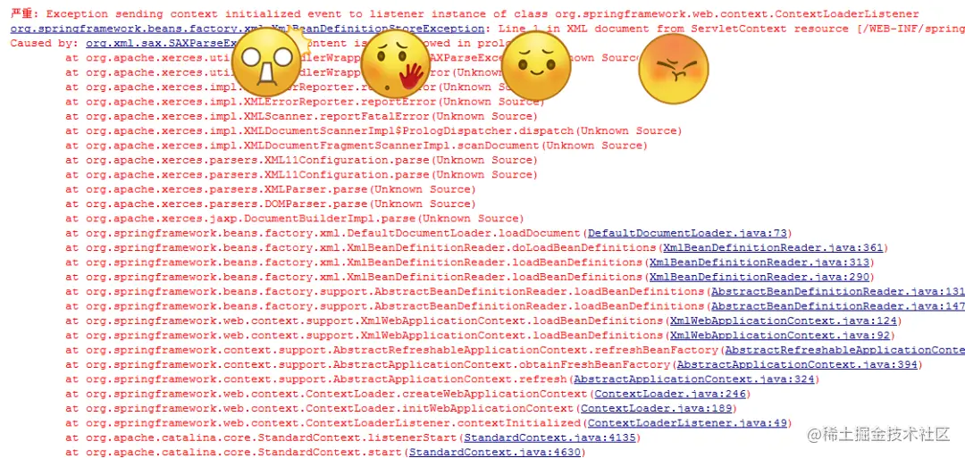
Task: Open DefaultDocumentLoader.java:73 link
Action: pos(687,233)
